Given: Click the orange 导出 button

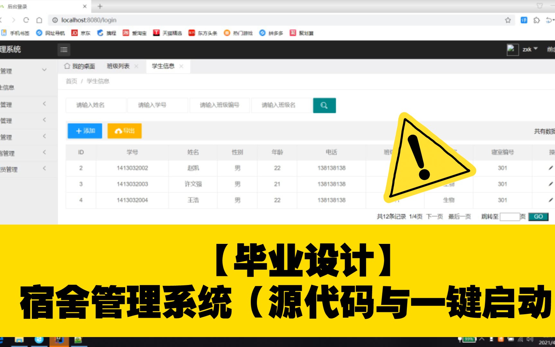Looking at the screenshot, I should pos(125,131).
